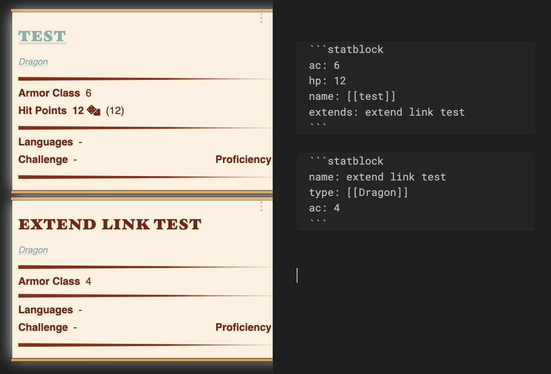This screenshot has height=374, width=551.
Task: Click the Challenge field in EXTEND LINK TEST
Action: click(43, 327)
